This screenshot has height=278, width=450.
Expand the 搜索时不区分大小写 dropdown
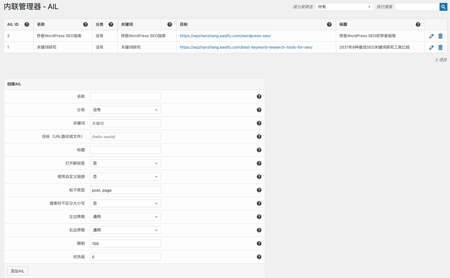125,203
